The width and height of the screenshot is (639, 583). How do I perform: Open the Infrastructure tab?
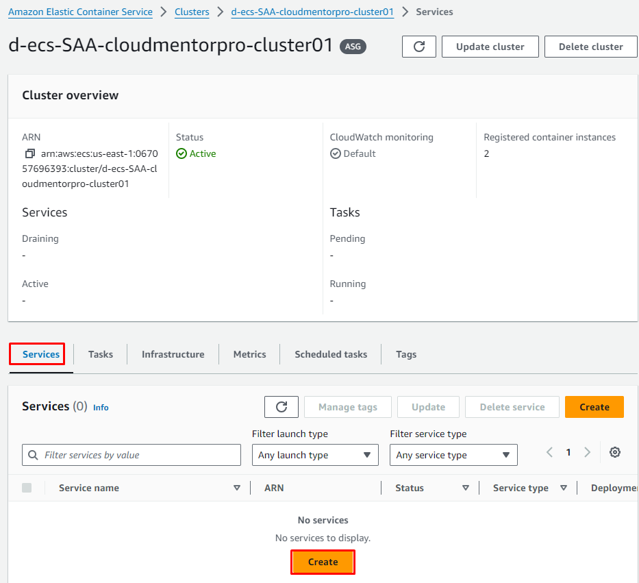pyautogui.click(x=173, y=354)
